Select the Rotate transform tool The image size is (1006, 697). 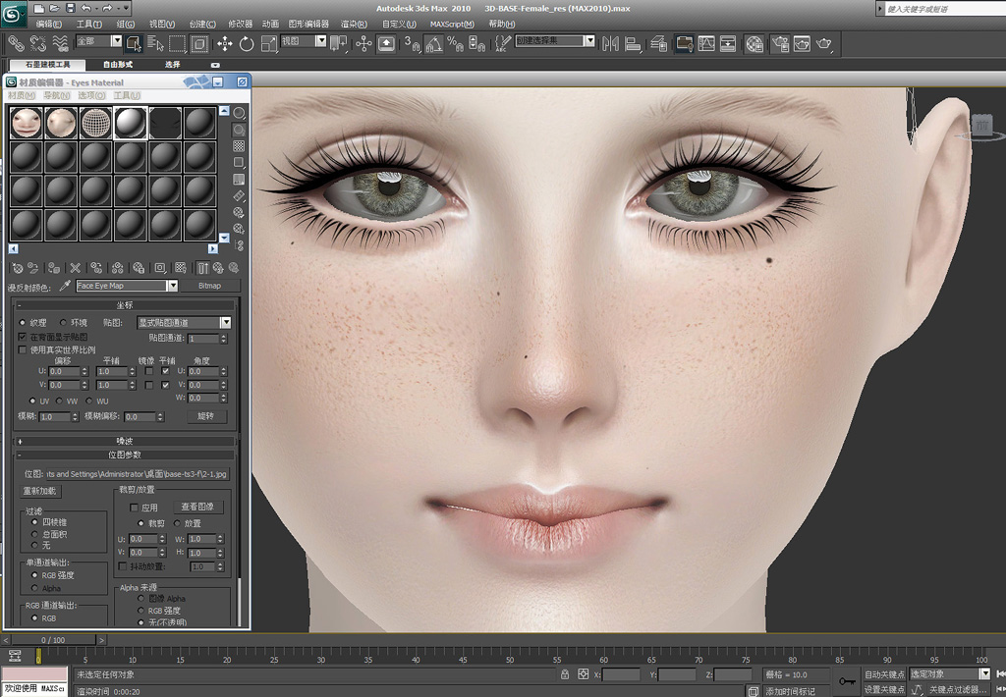tap(246, 43)
